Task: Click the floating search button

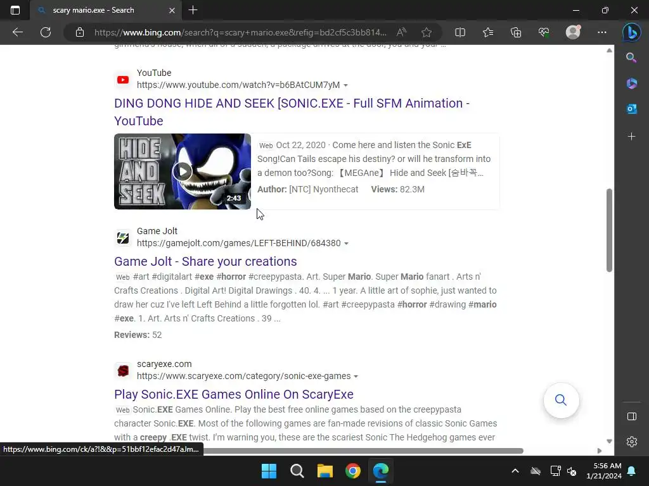Action: 562,400
